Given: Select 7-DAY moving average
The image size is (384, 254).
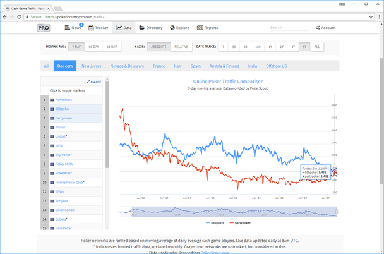Looking at the screenshot, I should [x=76, y=47].
